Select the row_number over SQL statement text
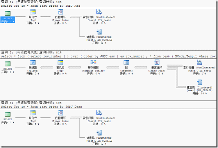This screenshot has width=218, height=148. [109, 56]
